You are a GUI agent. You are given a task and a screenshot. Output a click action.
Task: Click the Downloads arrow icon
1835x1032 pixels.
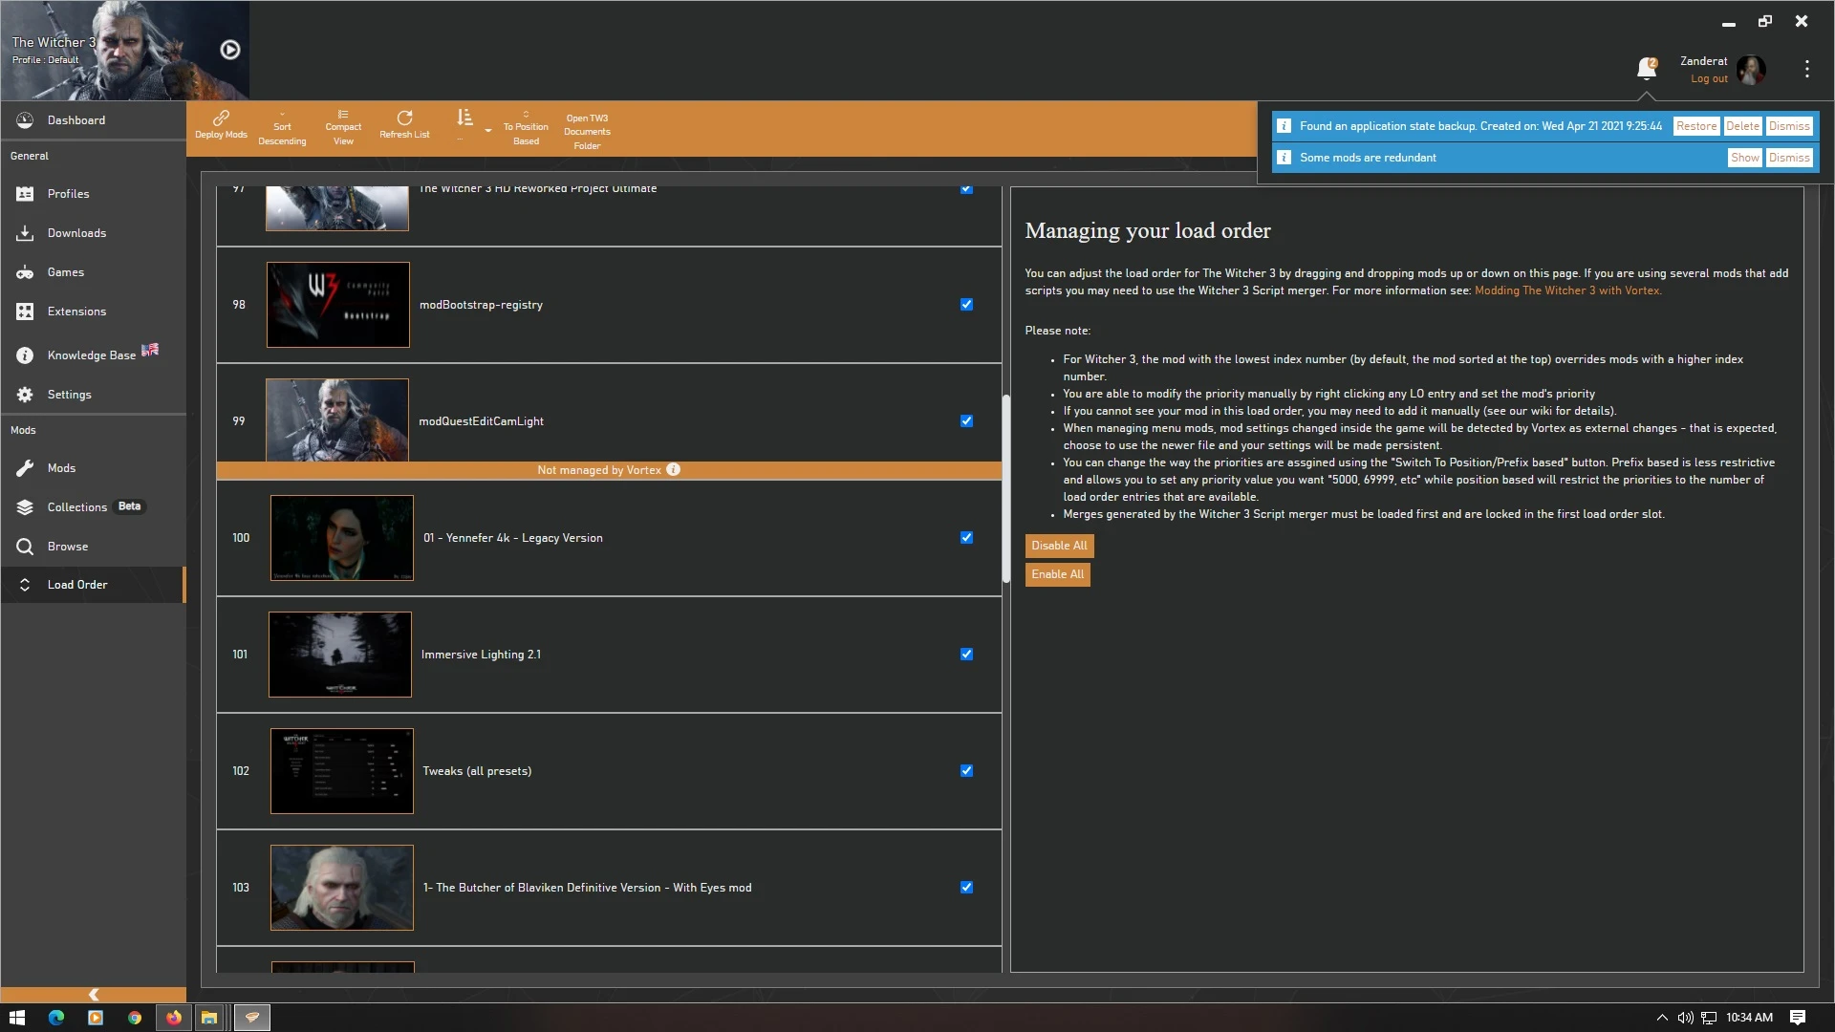[x=25, y=233]
